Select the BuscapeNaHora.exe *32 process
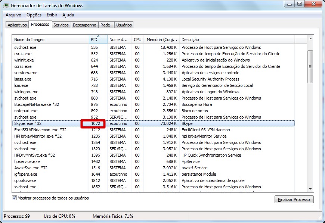This screenshot has width=325, height=223. [x=154, y=104]
